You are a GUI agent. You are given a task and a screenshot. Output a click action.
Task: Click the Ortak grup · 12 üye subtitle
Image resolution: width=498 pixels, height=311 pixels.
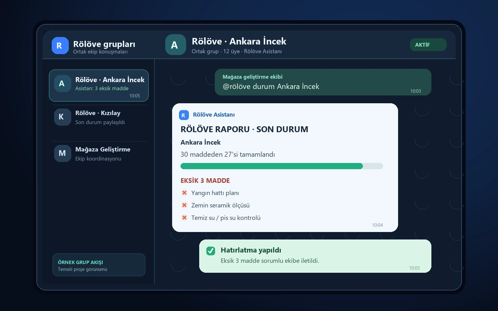237,51
